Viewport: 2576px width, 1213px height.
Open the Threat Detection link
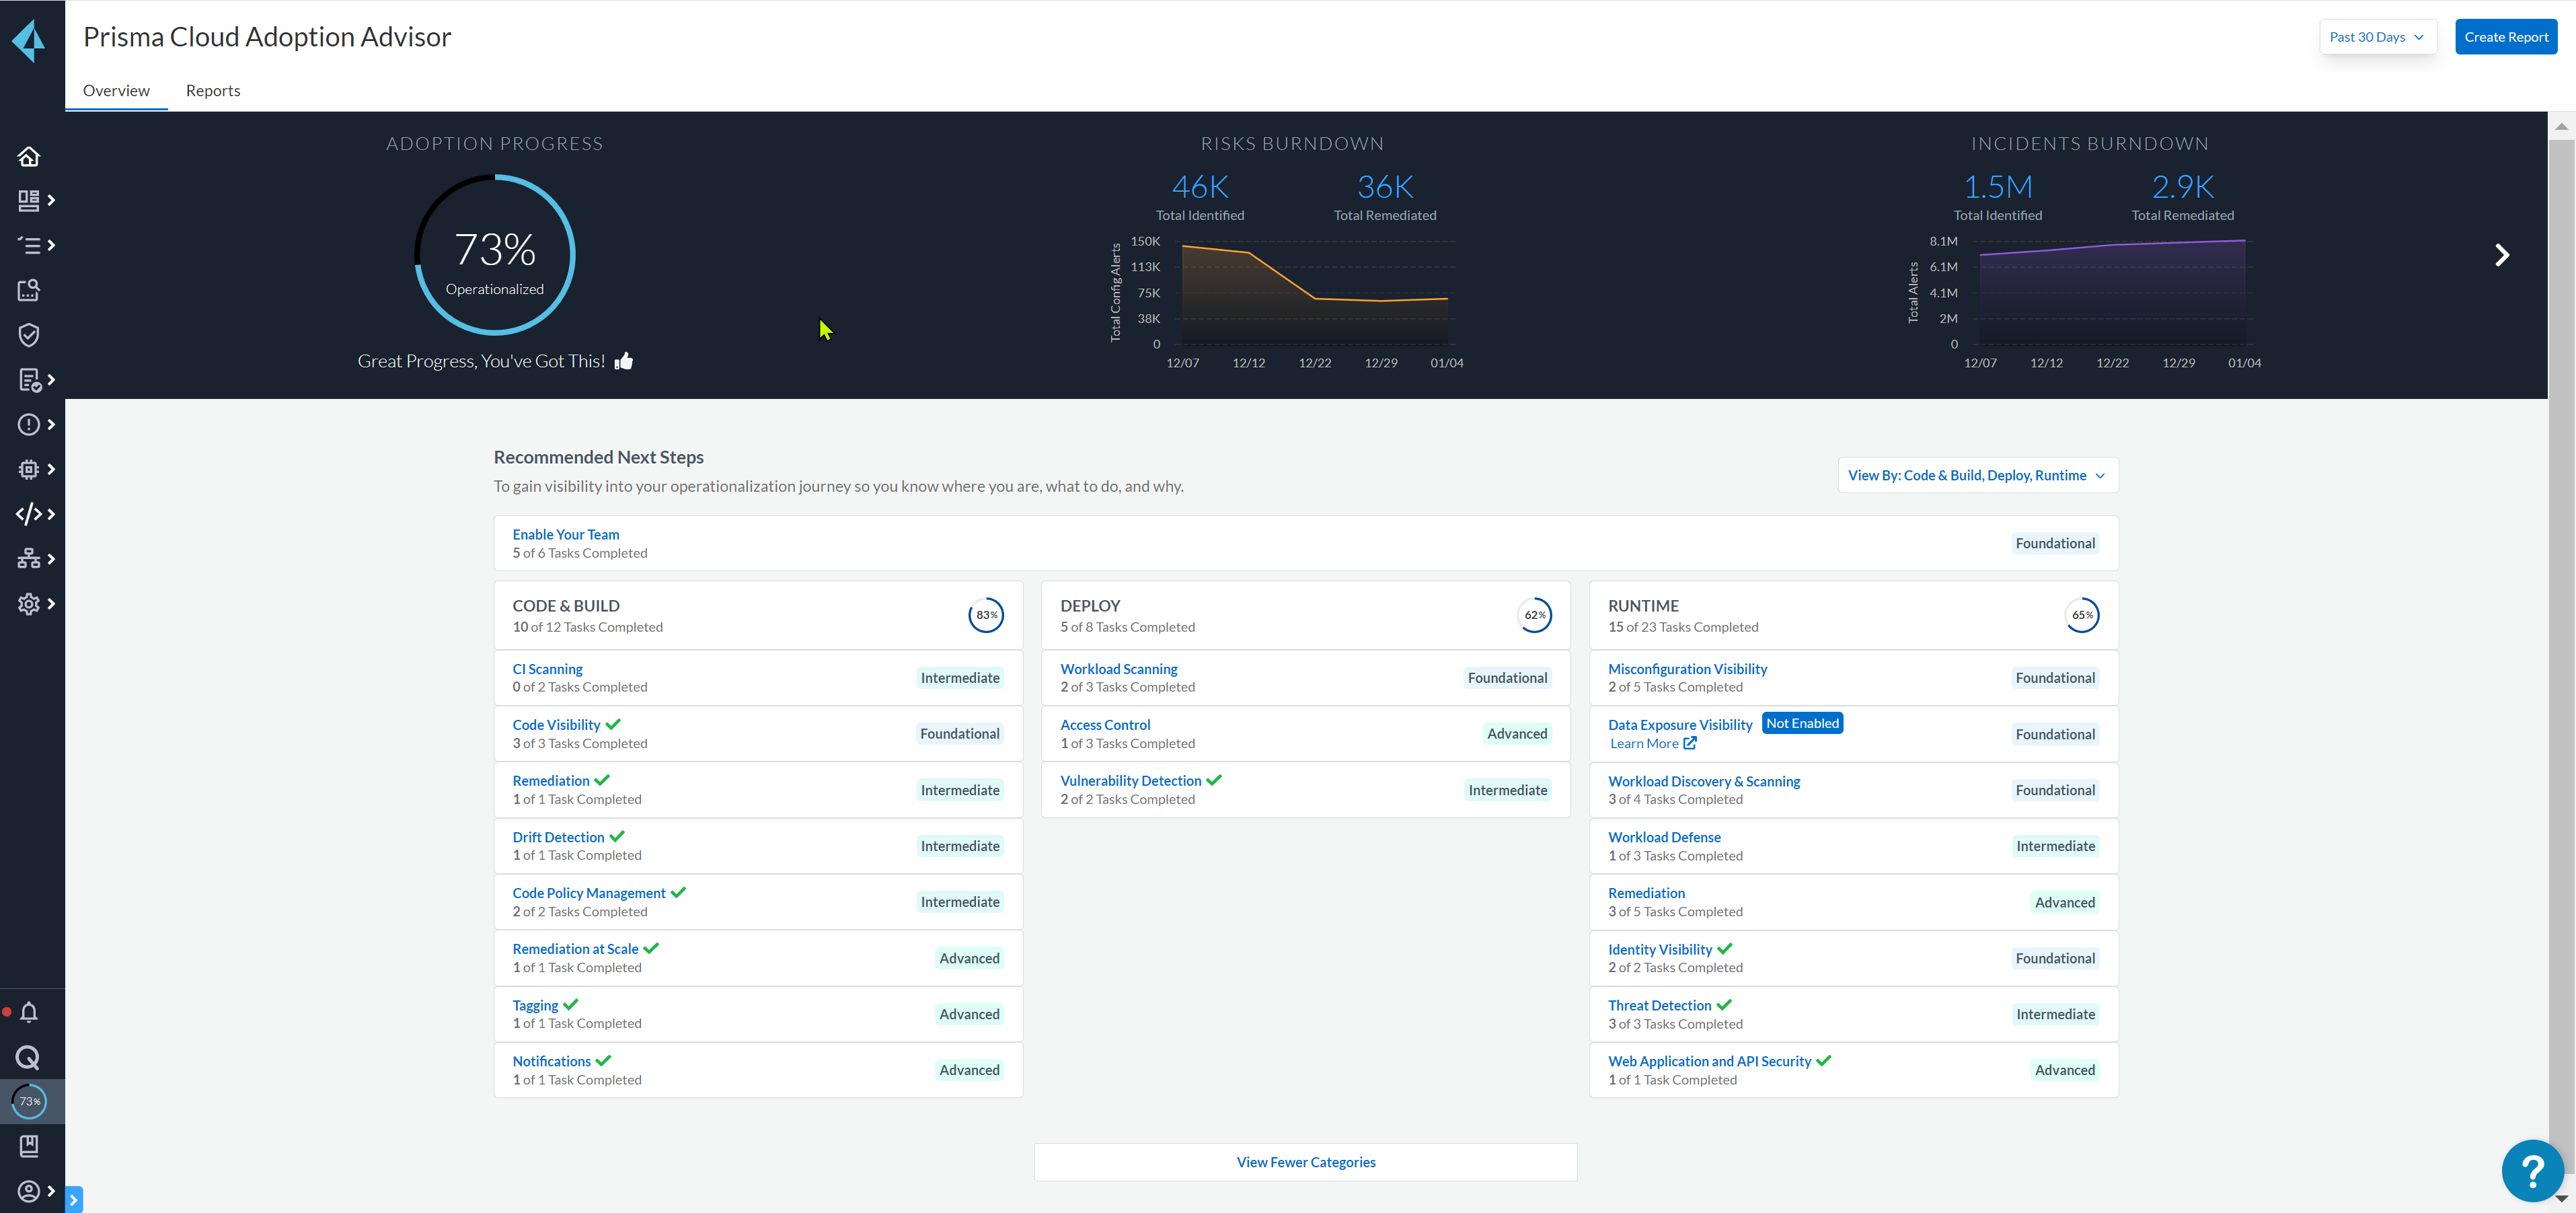click(x=1659, y=1006)
